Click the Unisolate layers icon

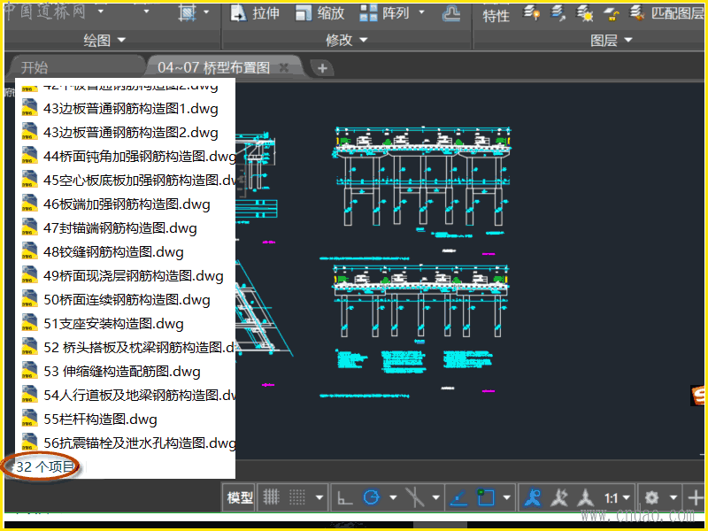point(558,13)
